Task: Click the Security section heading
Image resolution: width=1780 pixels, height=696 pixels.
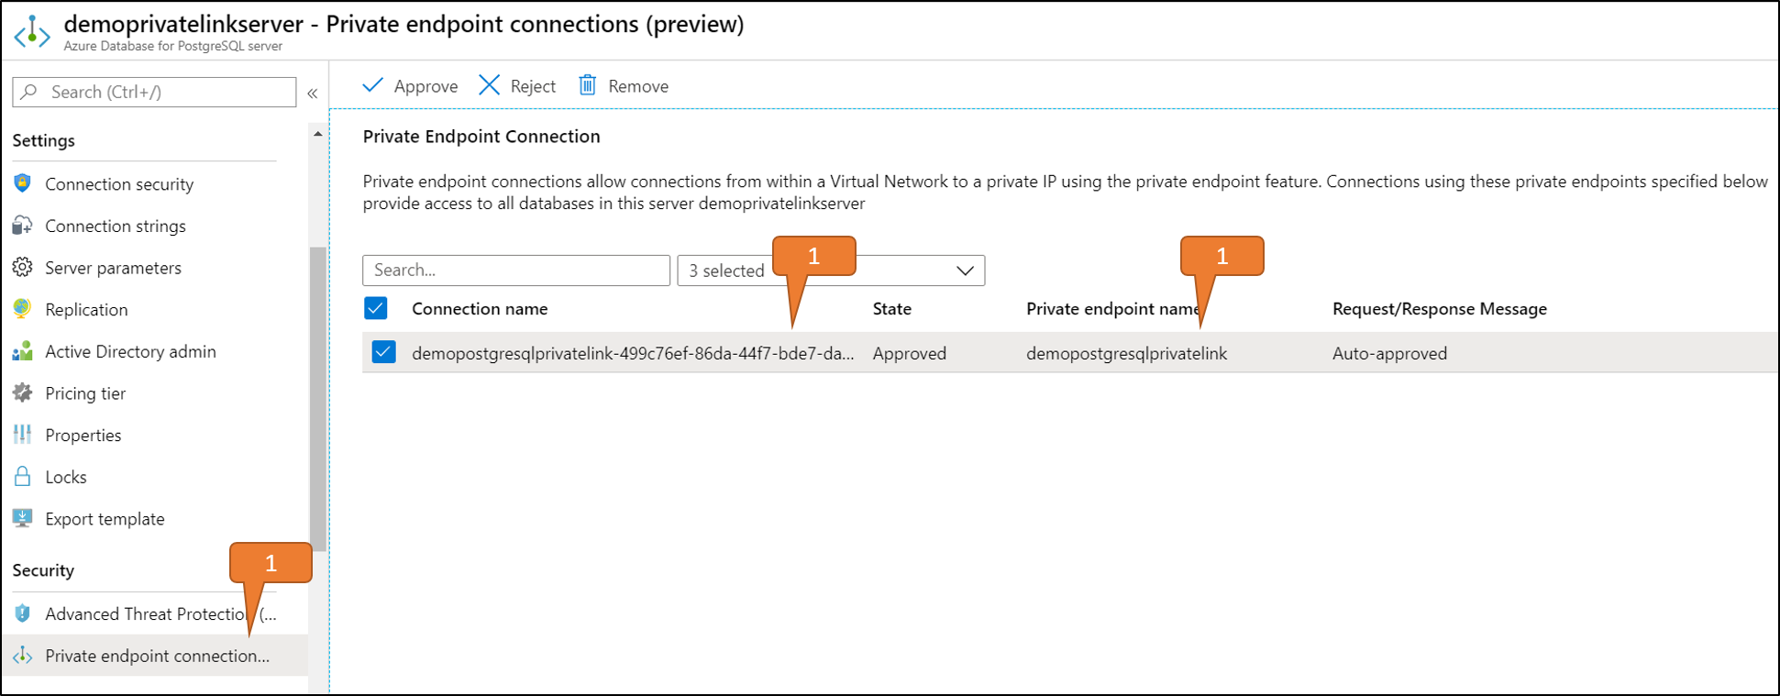Action: coord(43,570)
